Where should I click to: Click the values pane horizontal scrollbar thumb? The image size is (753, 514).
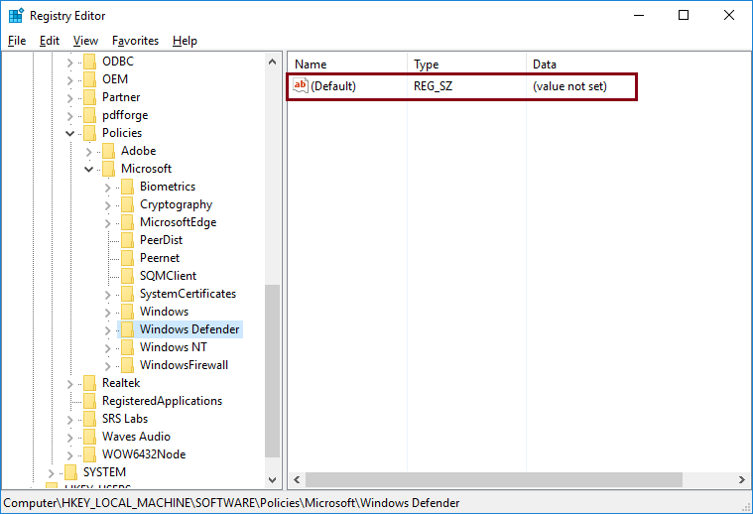pos(494,479)
